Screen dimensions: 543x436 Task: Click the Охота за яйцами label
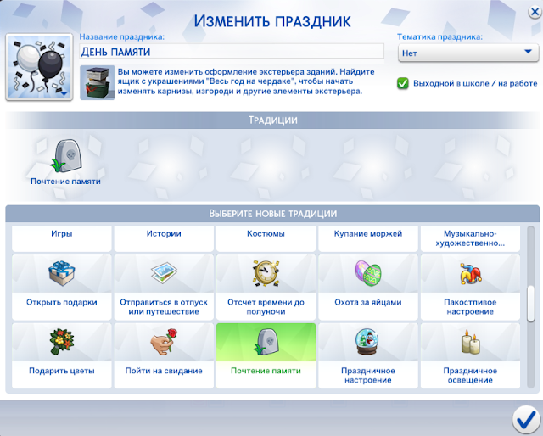(368, 302)
